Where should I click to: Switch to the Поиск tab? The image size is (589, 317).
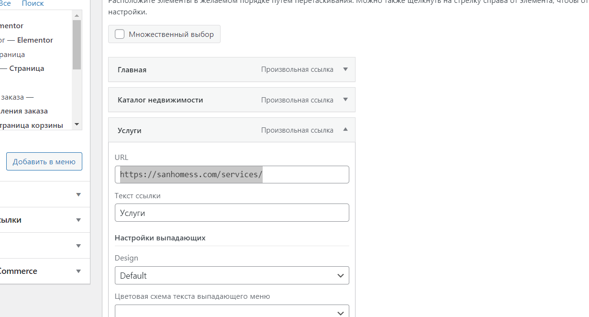(x=33, y=3)
